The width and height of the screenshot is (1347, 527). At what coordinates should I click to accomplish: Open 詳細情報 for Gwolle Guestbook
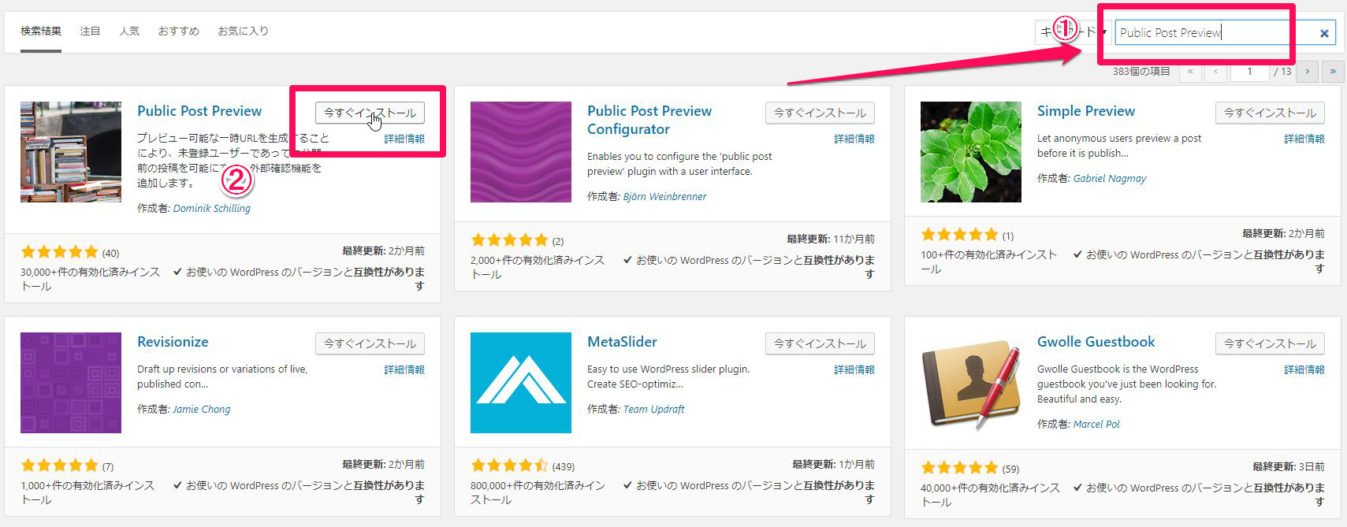coord(1304,369)
